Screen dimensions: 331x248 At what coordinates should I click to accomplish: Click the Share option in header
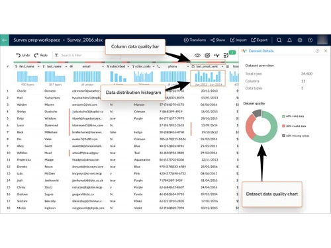(x=218, y=40)
